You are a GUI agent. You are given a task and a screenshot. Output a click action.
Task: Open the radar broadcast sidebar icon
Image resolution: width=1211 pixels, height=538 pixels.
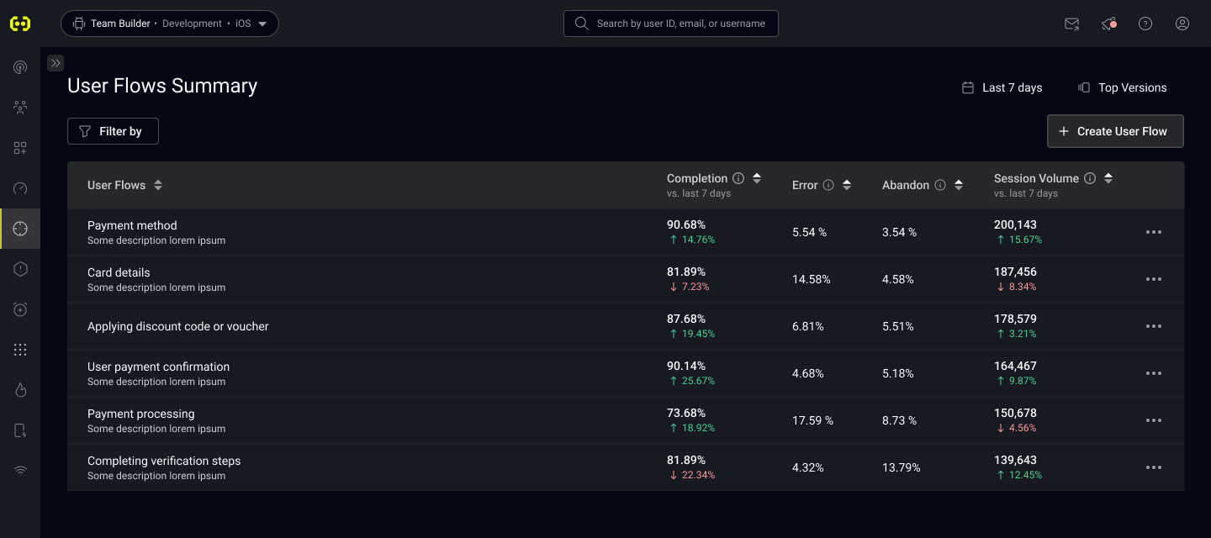[20, 67]
